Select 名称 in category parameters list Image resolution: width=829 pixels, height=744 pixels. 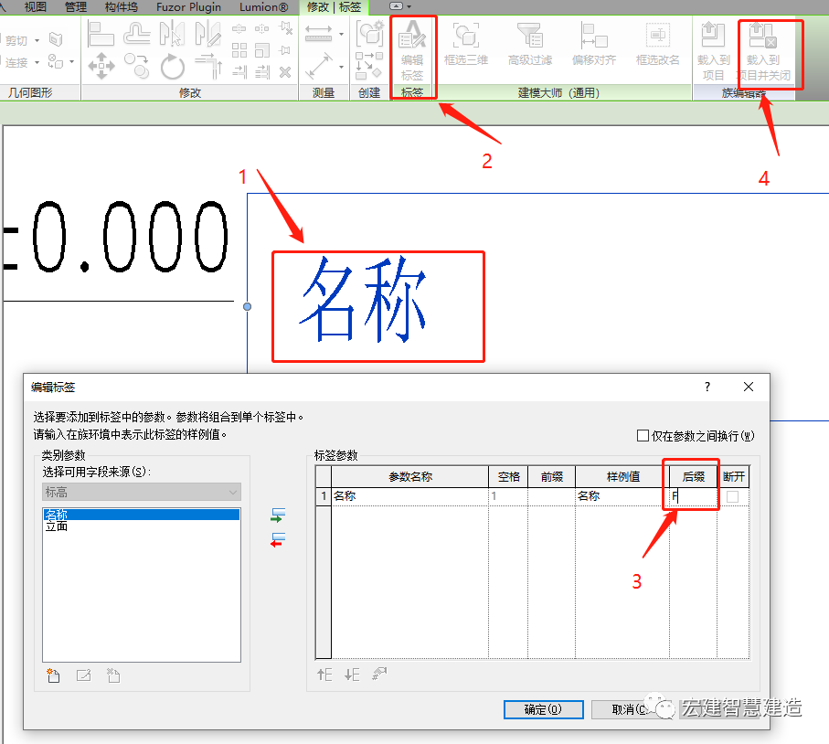142,515
